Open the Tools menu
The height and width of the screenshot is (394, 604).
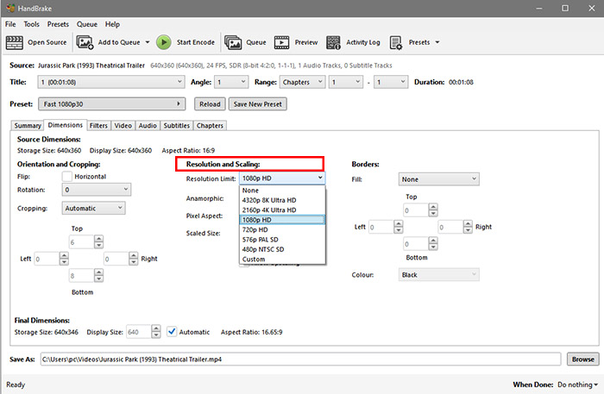(x=32, y=24)
